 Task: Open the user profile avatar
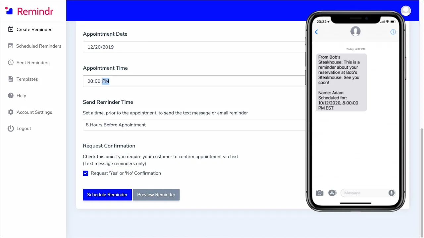point(406,11)
